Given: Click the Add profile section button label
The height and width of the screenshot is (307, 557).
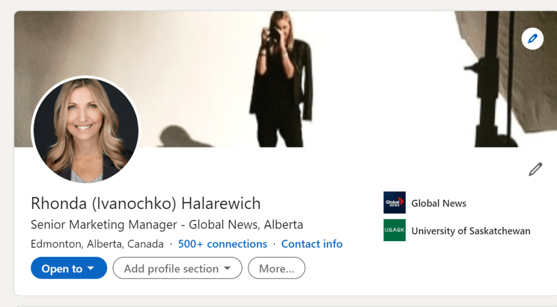Looking at the screenshot, I should click(x=171, y=268).
